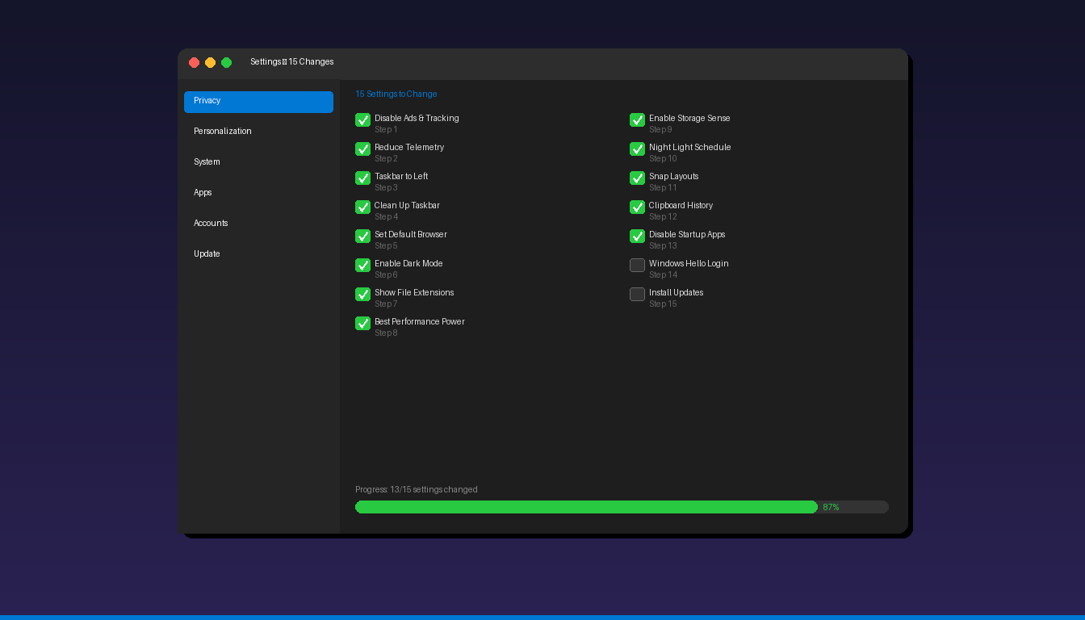Click the green settings progress bar

(x=586, y=507)
